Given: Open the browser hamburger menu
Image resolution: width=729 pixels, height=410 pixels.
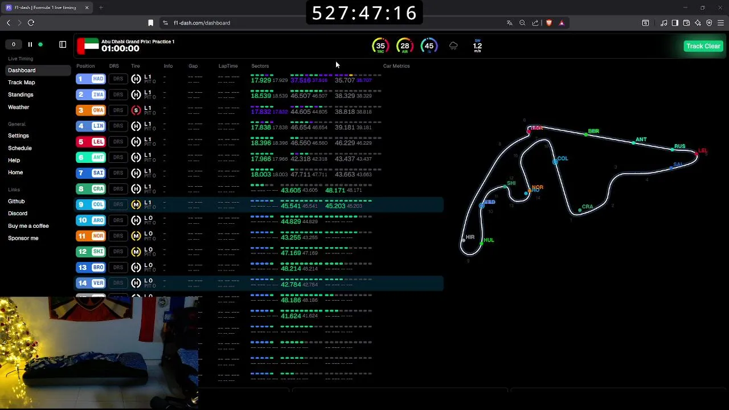Looking at the screenshot, I should pos(720,23).
